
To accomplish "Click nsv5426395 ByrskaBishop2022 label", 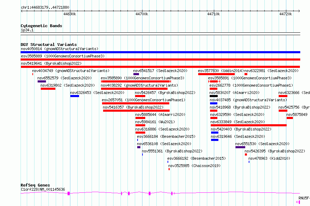I will click(x=275, y=151).
